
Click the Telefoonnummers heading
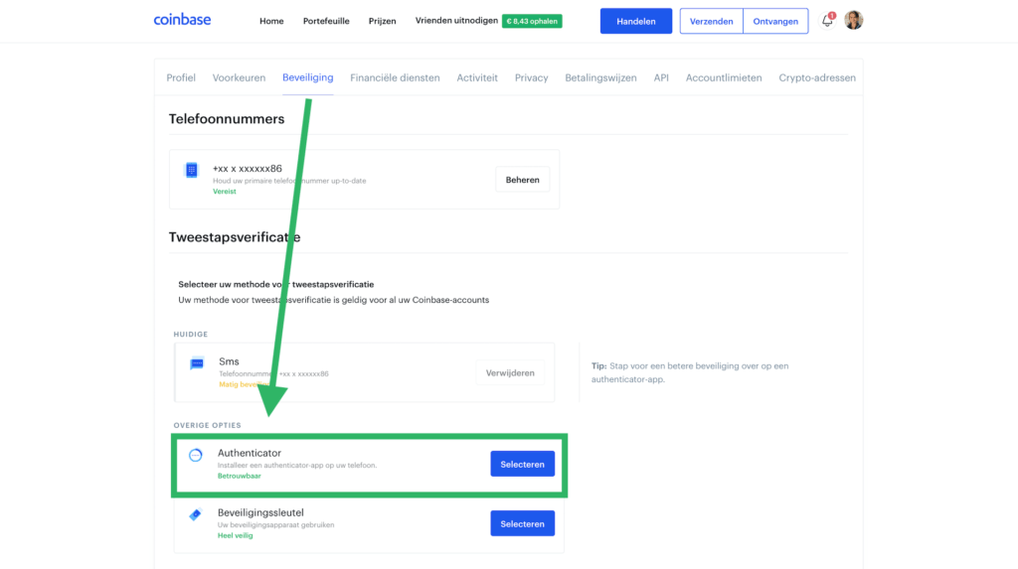(227, 119)
